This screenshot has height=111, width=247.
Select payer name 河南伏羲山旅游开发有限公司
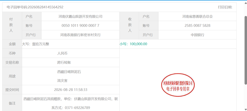pyautogui.click(x=80, y=17)
